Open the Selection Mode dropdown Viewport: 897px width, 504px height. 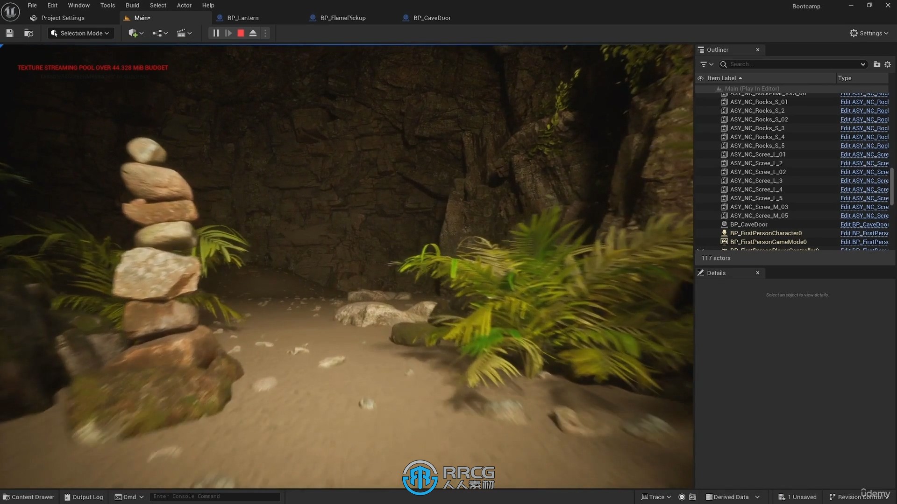[80, 33]
